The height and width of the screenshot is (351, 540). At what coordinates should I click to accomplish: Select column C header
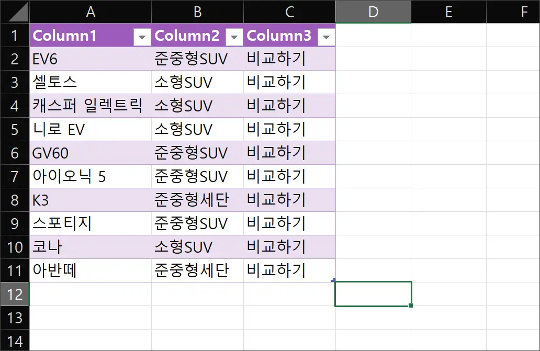coord(290,12)
